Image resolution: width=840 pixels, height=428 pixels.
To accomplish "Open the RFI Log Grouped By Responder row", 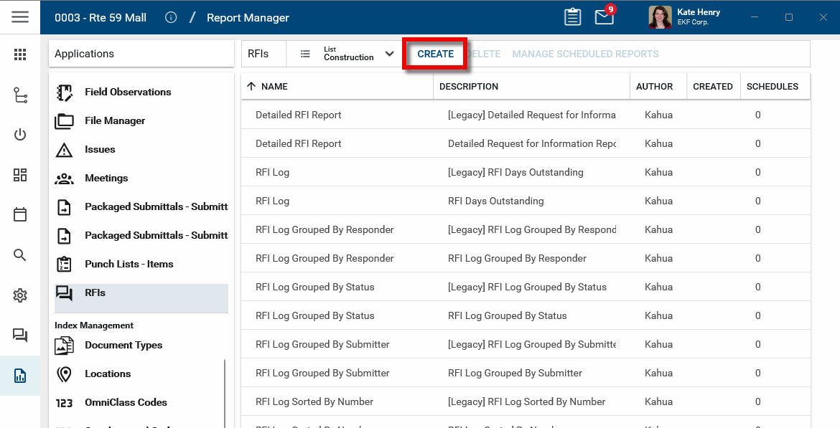I will point(325,229).
